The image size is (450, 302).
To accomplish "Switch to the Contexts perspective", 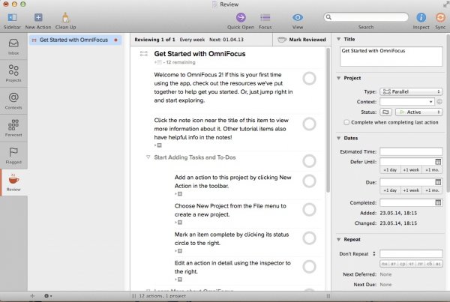I will pyautogui.click(x=13, y=100).
